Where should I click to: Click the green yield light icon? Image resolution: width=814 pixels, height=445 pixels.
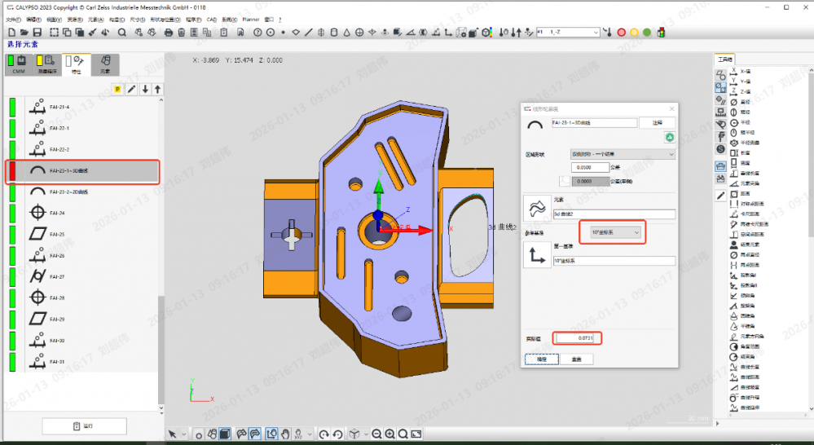click(x=647, y=33)
